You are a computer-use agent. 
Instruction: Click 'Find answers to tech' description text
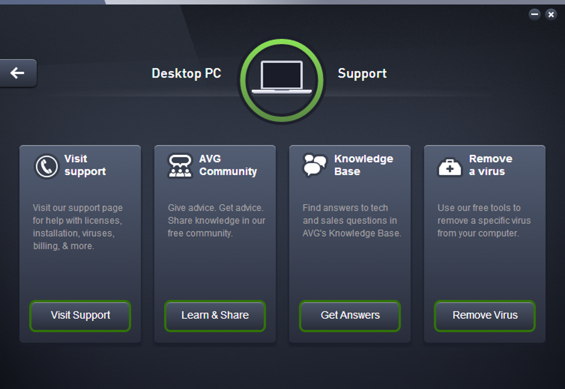(x=352, y=221)
